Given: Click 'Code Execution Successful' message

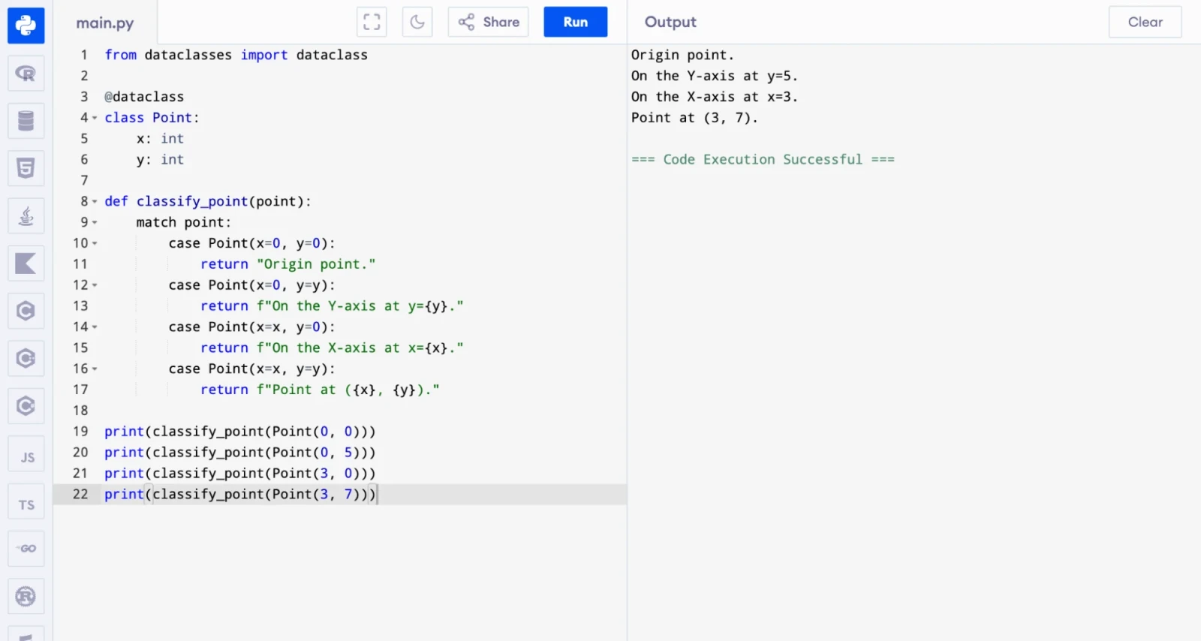Looking at the screenshot, I should (763, 160).
